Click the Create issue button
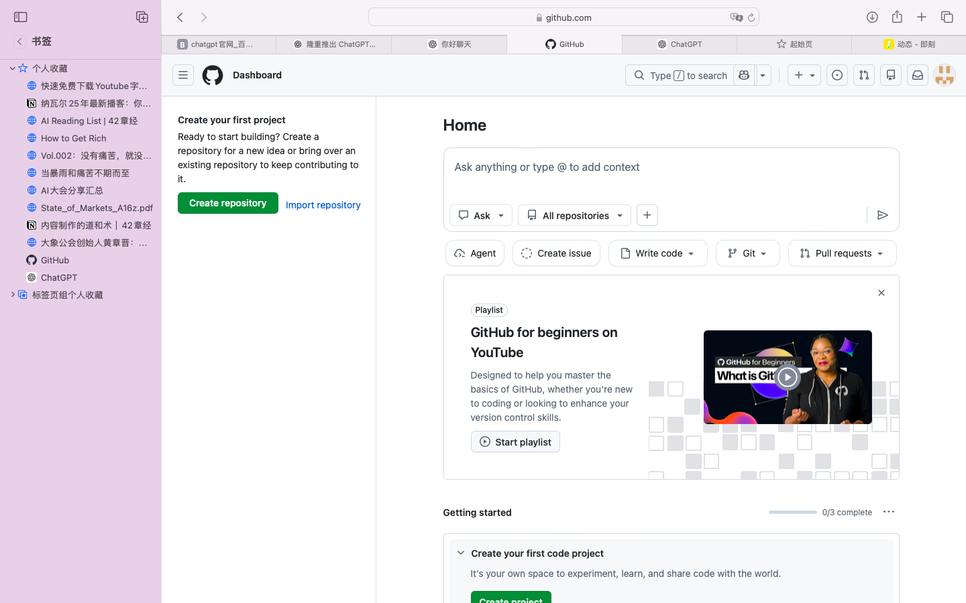Image resolution: width=966 pixels, height=603 pixels. pos(556,253)
